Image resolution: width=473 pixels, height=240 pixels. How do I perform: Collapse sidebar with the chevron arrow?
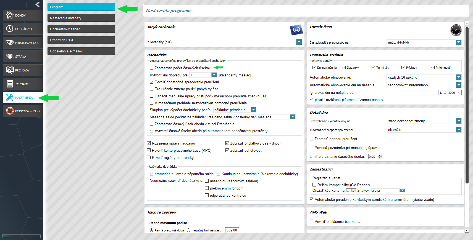coord(38,4)
